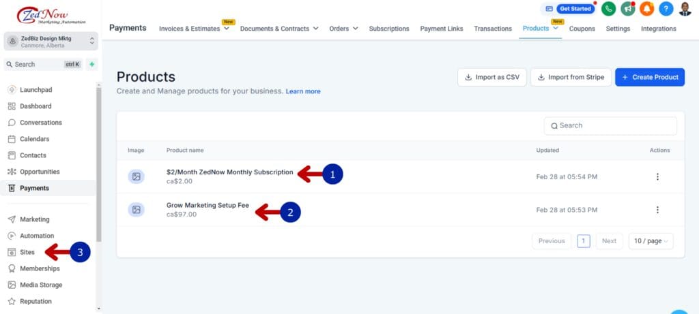The height and width of the screenshot is (314, 699).
Task: Click Feb 28 at 05:53 PM updated time
Action: coord(567,210)
